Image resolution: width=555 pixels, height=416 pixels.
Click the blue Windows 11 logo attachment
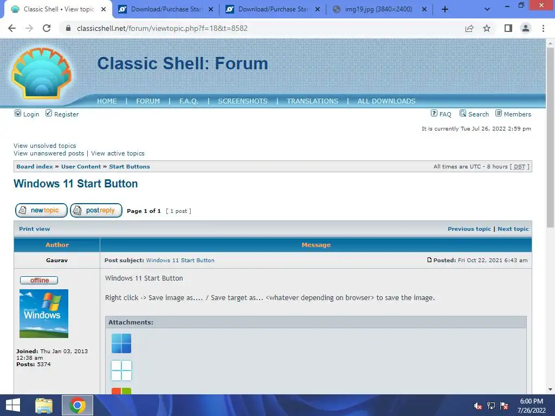[121, 343]
